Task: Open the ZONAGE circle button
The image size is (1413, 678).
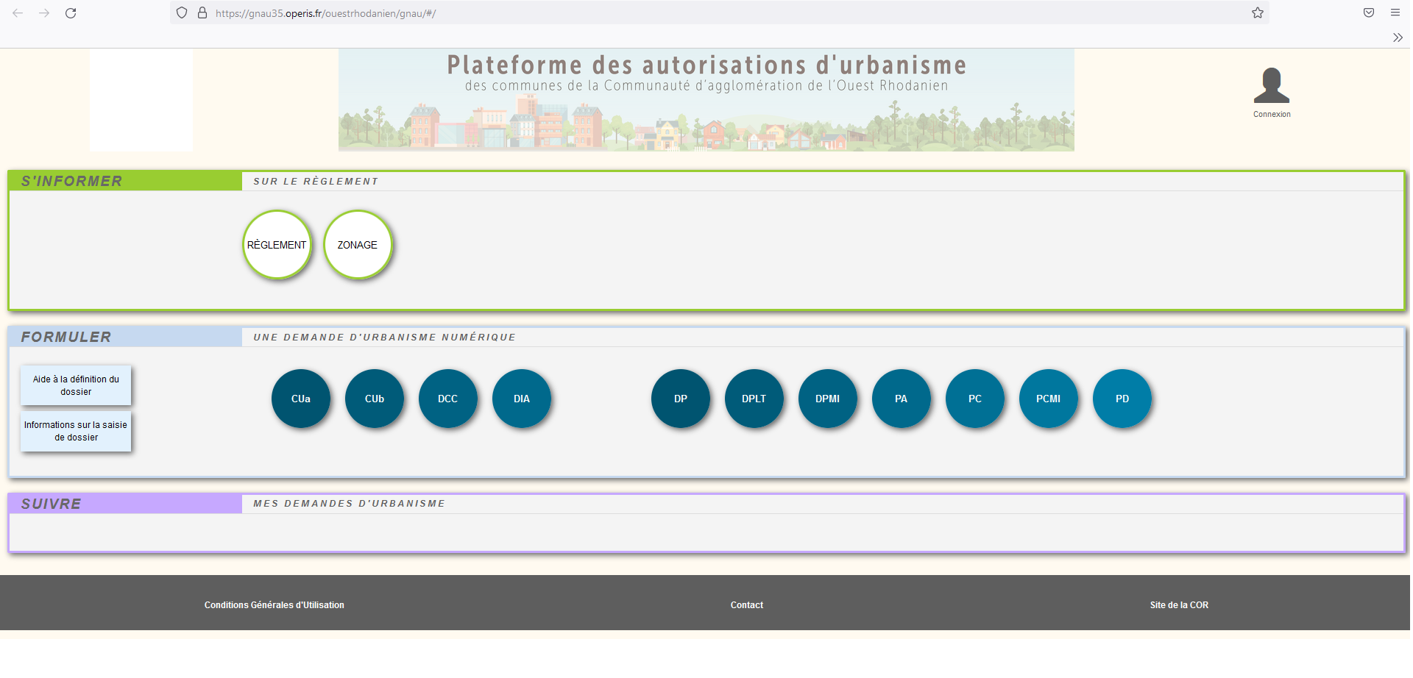Action: [358, 245]
